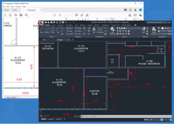Select the Line tool in AutoCAD
Viewport: 174px width, 124px height.
pyautogui.click(x=41, y=30)
